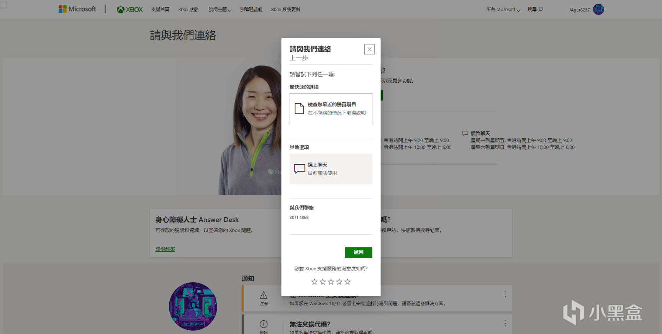Rate support with the second star
Screen dimensions: 662x334
[323, 282]
